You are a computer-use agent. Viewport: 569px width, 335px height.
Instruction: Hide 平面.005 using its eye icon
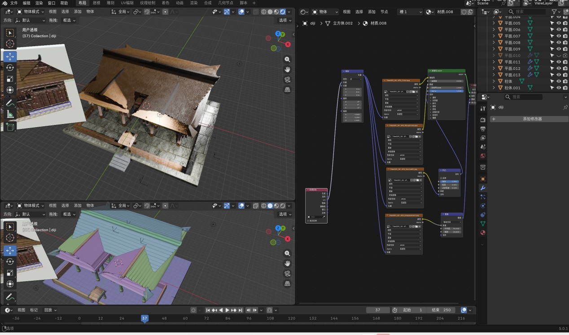(x=559, y=23)
